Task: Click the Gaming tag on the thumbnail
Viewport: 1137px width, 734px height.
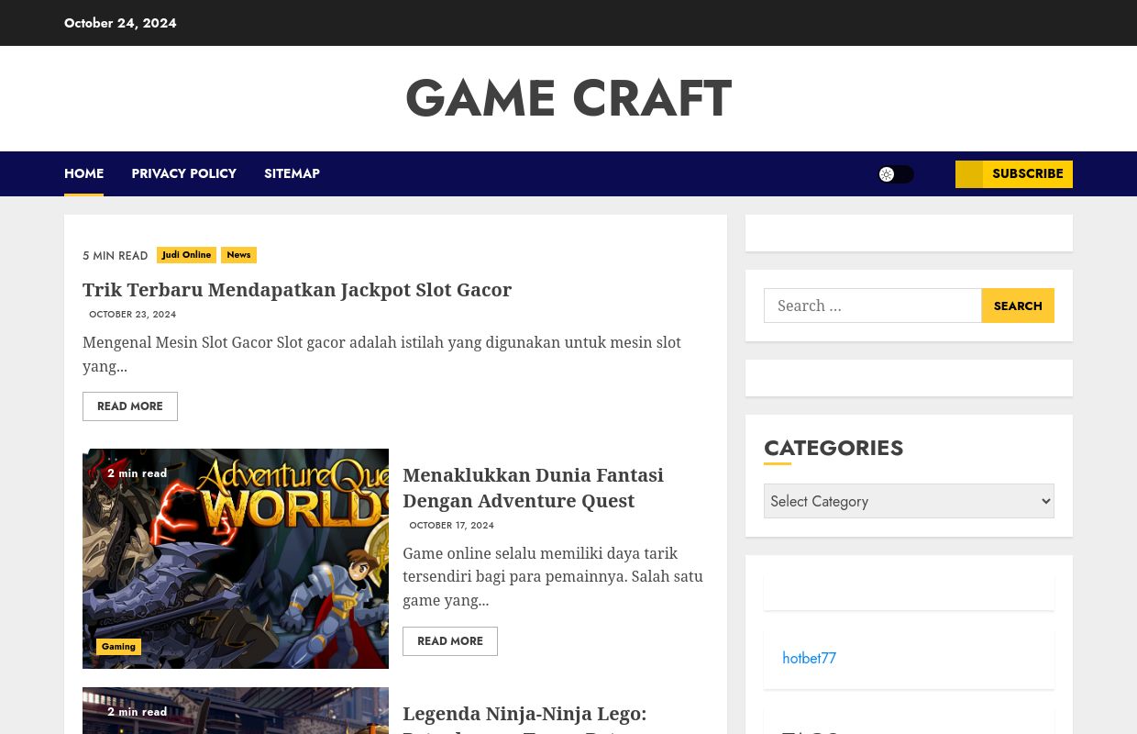Action: pyautogui.click(x=118, y=647)
